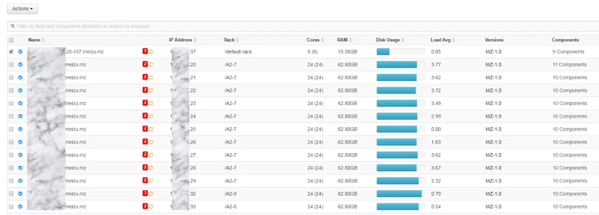Click restart-required icon for host IP ending 29

click(151, 181)
